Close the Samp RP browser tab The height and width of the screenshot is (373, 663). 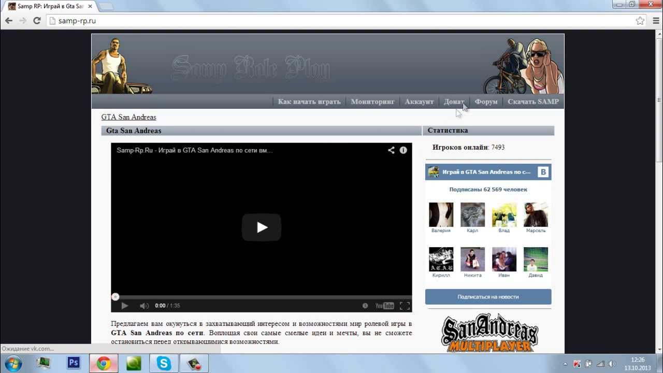tap(91, 6)
